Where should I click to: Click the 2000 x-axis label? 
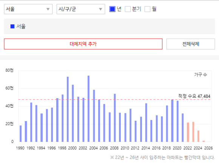(x=72, y=148)
